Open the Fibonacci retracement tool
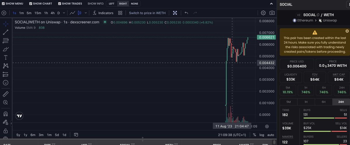The width and height of the screenshot is (350, 145). tap(5, 41)
